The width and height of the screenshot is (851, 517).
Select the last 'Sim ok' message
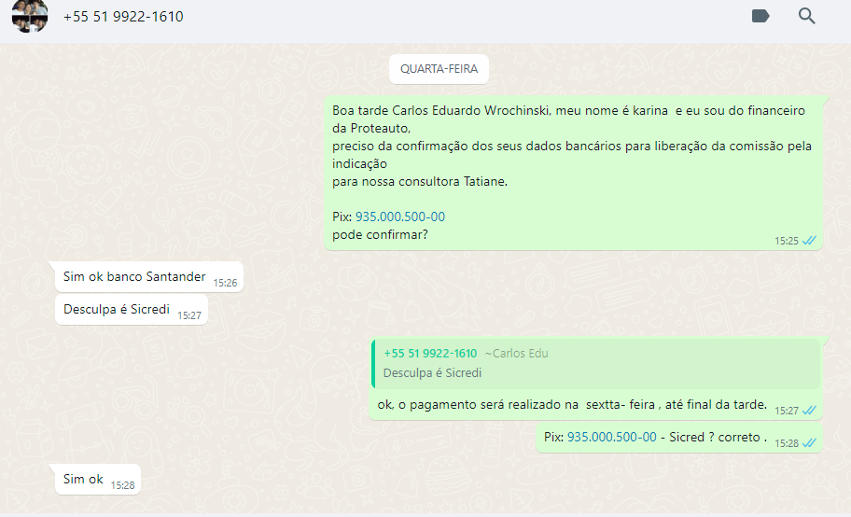[83, 480]
